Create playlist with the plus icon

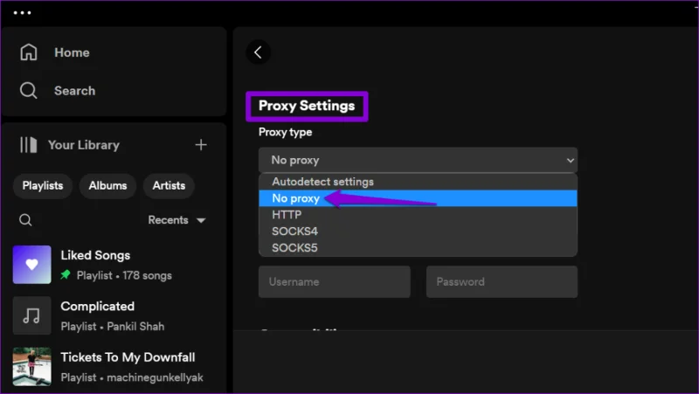(201, 145)
